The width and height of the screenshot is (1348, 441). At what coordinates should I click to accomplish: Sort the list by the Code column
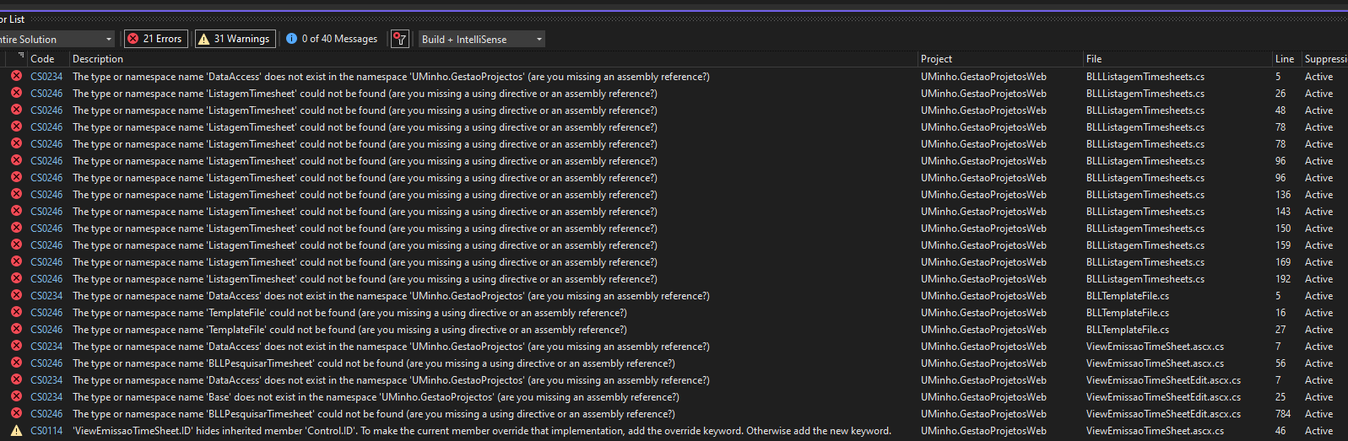(x=42, y=59)
